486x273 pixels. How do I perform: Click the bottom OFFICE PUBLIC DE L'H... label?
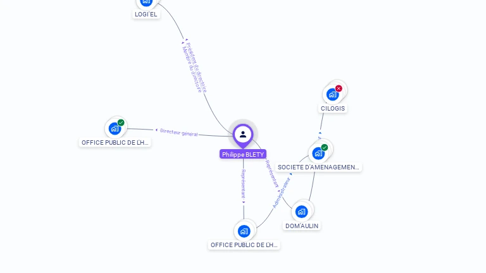click(244, 245)
